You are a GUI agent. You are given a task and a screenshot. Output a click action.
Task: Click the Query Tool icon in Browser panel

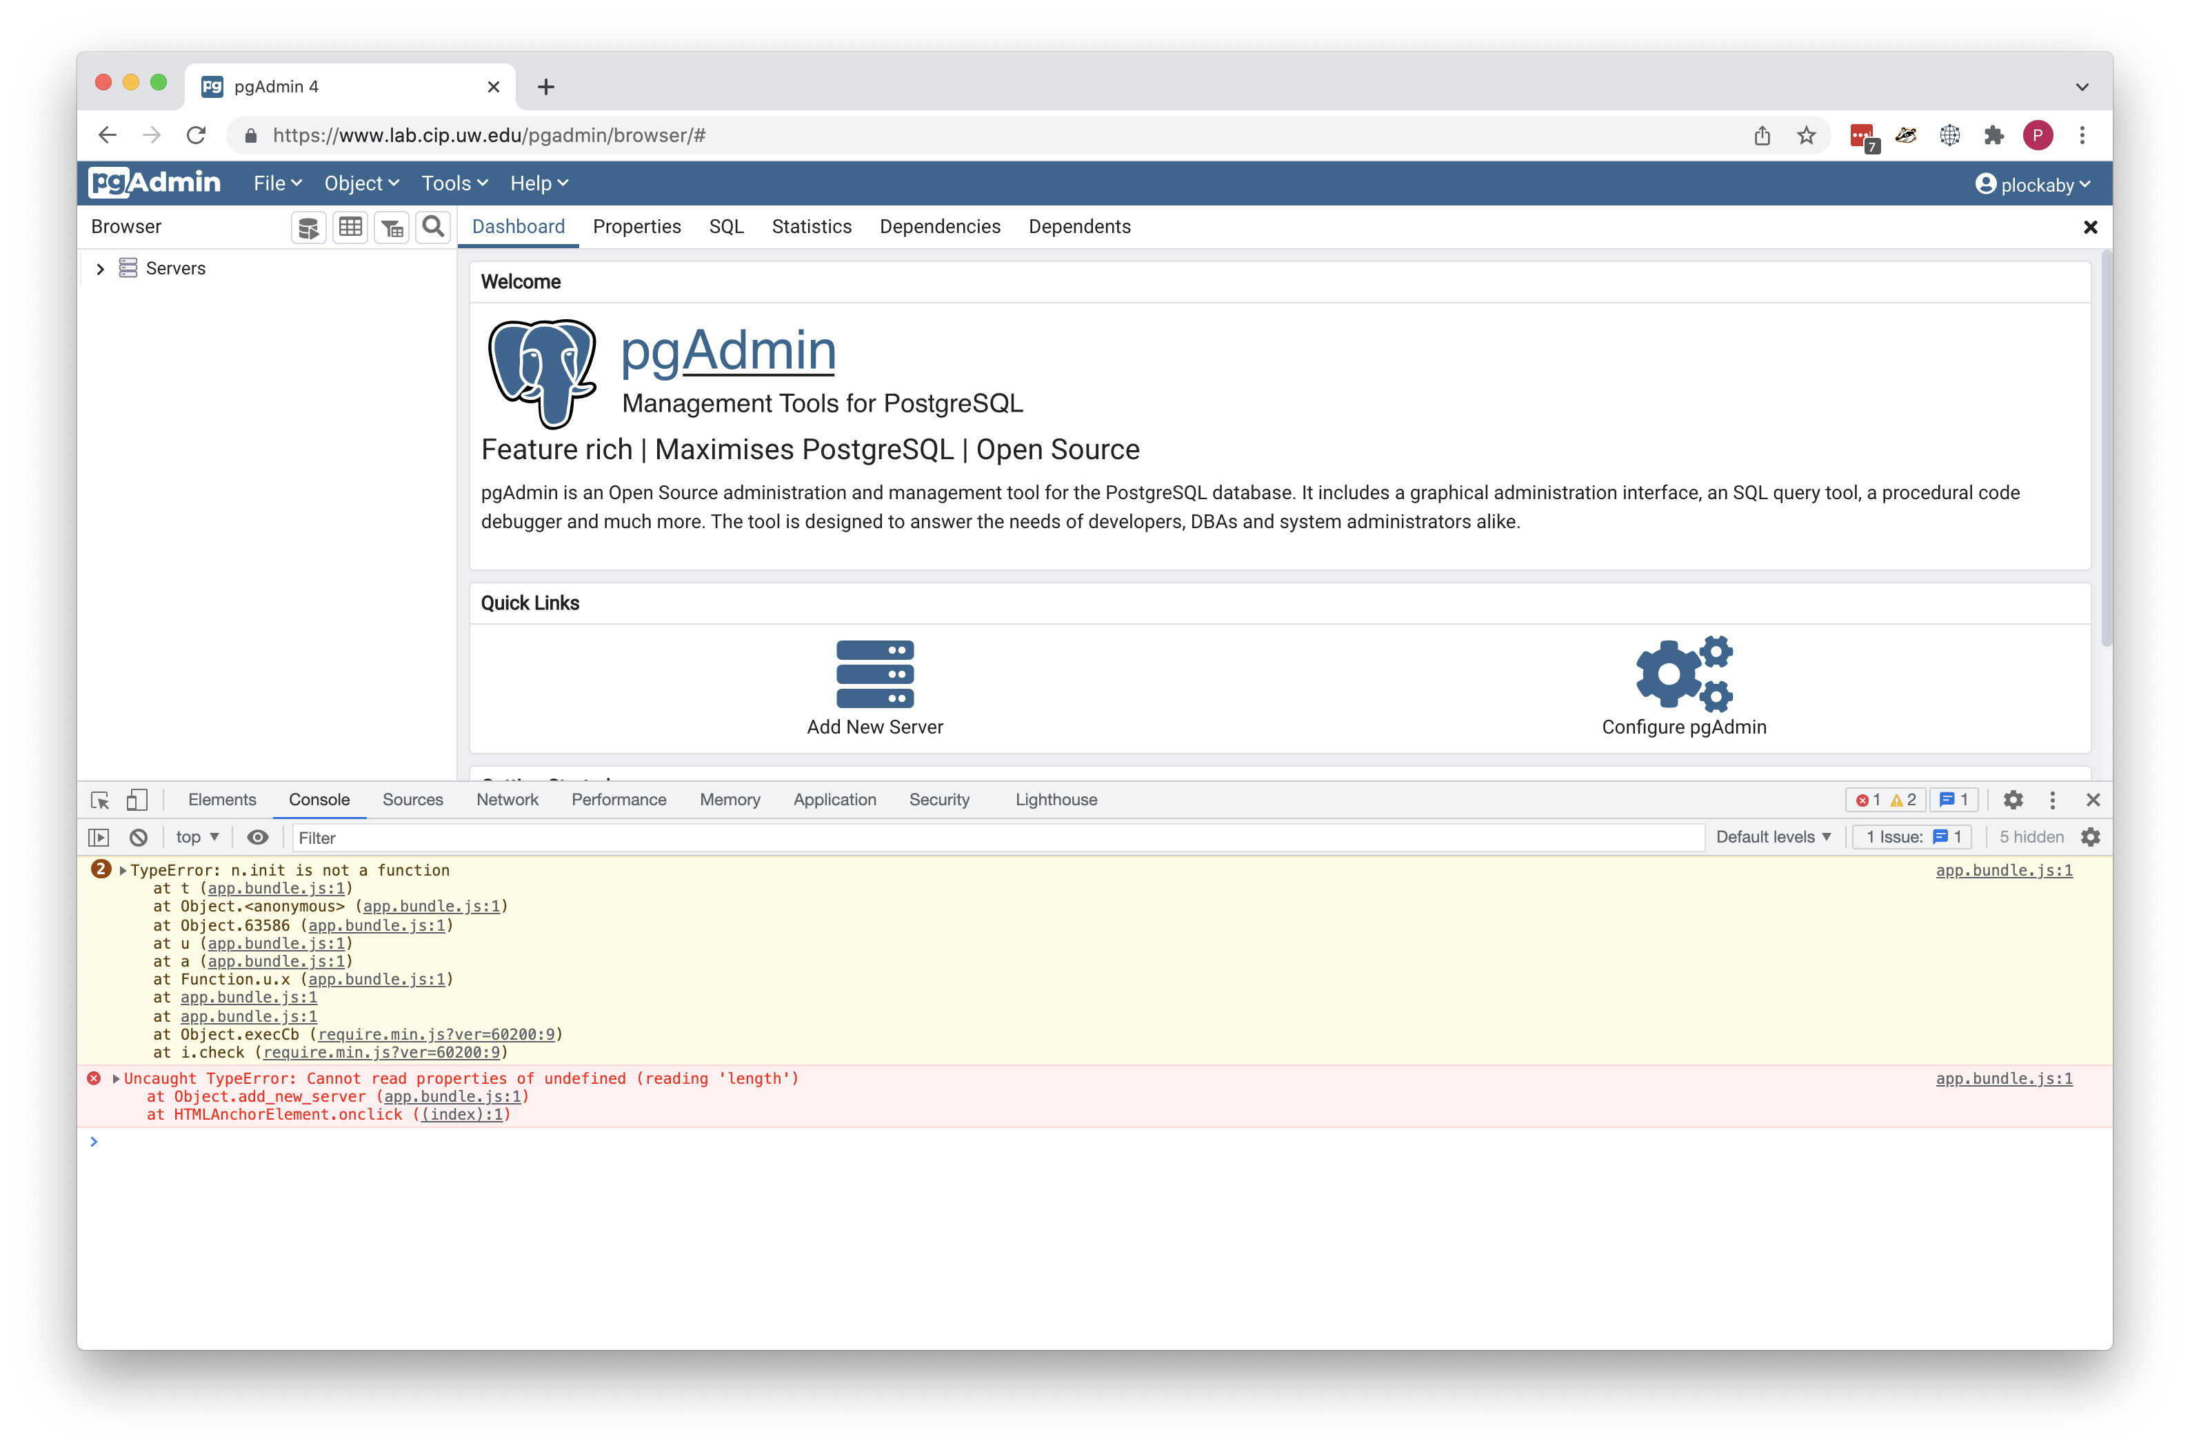click(308, 227)
